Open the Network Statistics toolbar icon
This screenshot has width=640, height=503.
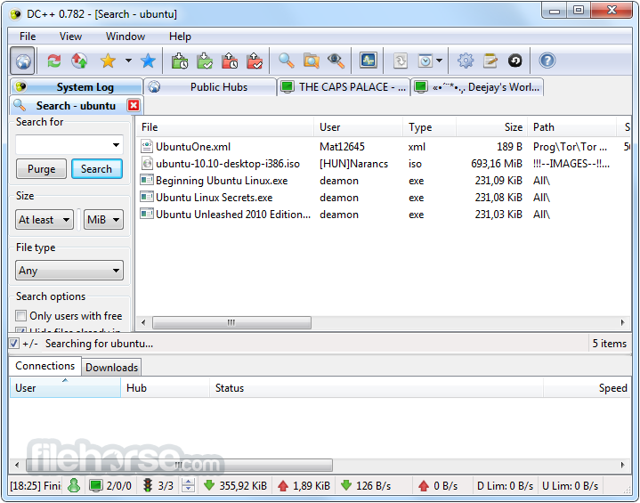point(369,61)
